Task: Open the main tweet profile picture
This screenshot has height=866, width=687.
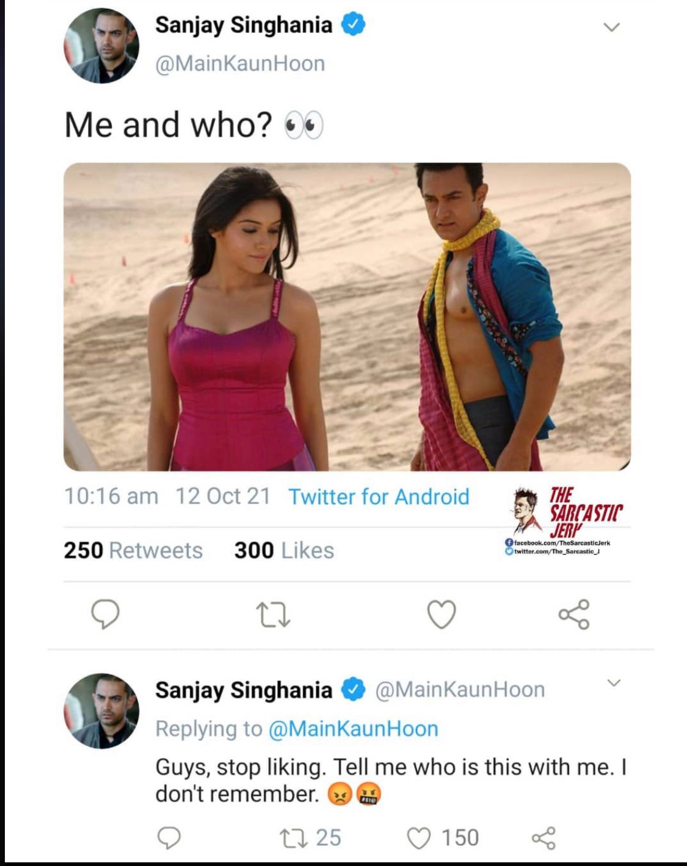Action: (x=101, y=46)
